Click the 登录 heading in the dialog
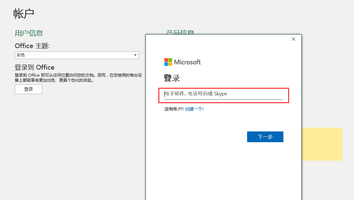Screen dimensions: 354x200 tap(172, 78)
